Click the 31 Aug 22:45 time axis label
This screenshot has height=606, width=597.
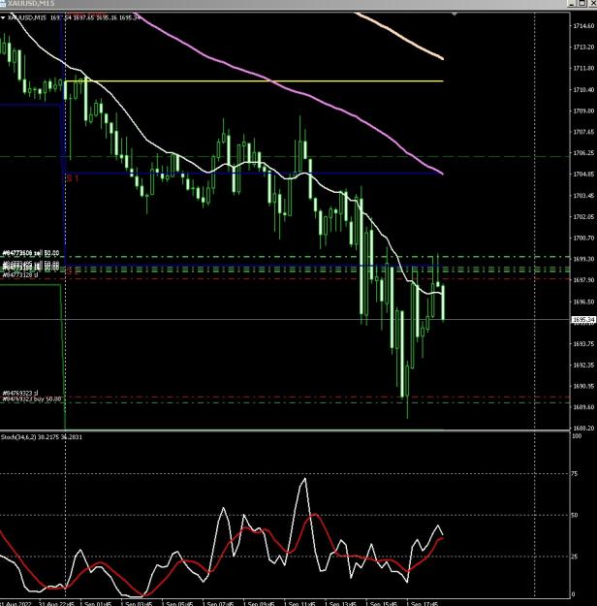point(56,603)
